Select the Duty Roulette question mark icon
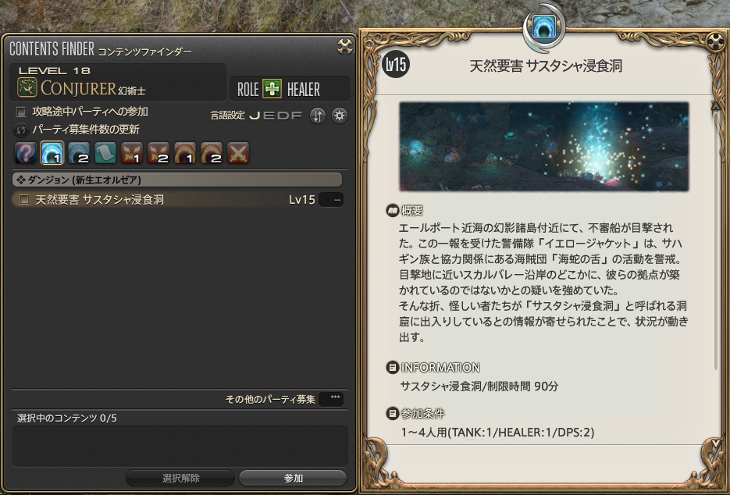Viewport: 730px width, 495px height. (x=26, y=153)
